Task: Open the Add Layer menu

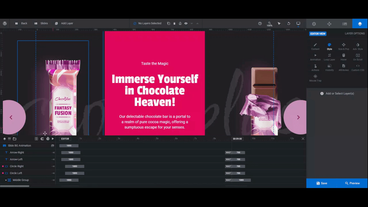Action: point(64,23)
